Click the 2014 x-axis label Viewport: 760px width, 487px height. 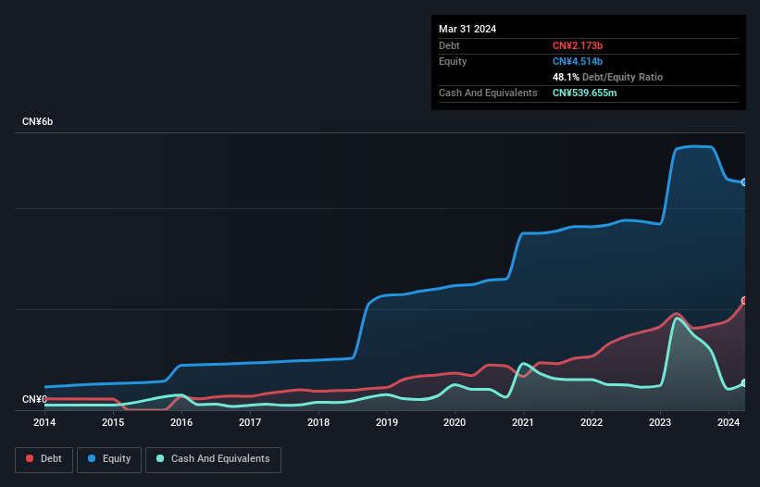click(44, 422)
